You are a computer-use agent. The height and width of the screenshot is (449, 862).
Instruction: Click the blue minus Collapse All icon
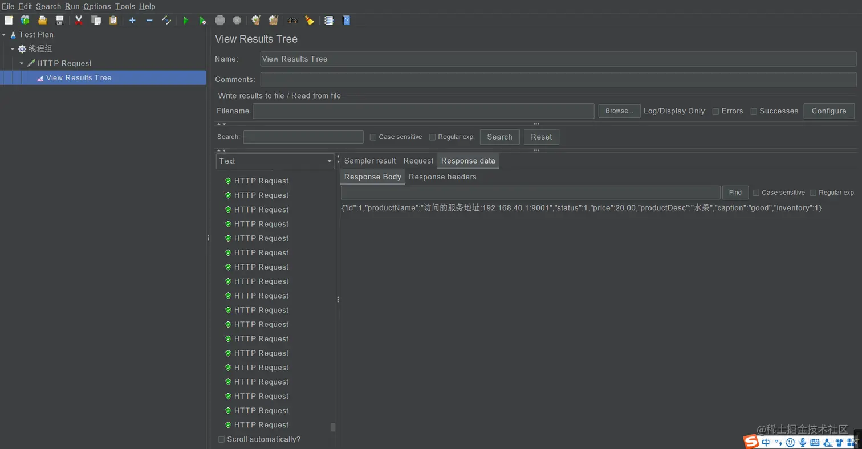coord(149,21)
